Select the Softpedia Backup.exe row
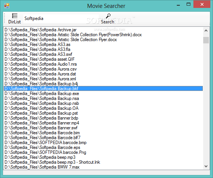This screenshot has height=178, width=213. 103,94
